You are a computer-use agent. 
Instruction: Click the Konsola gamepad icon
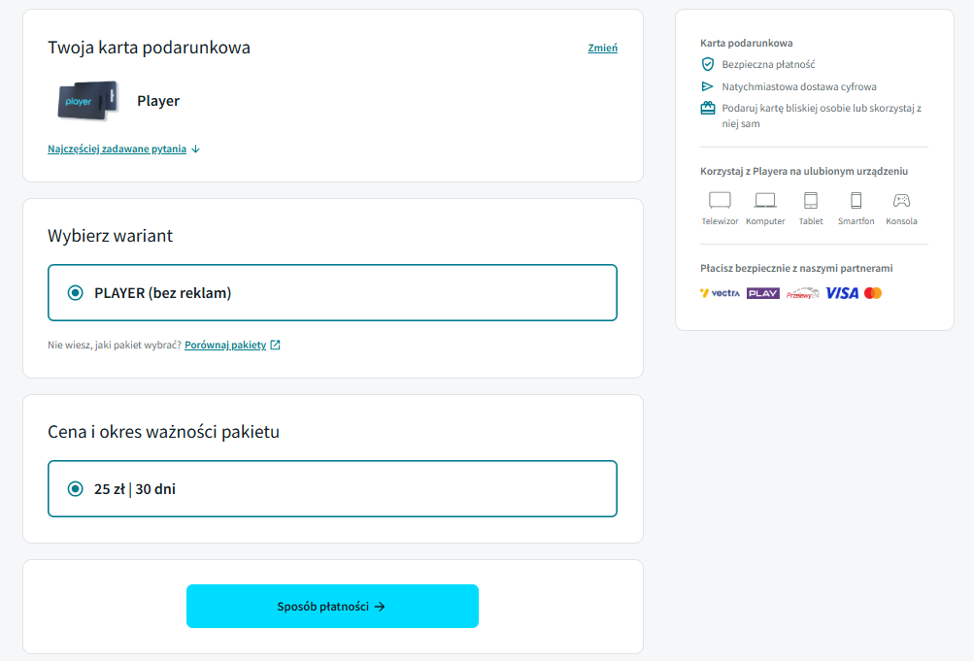coord(901,201)
